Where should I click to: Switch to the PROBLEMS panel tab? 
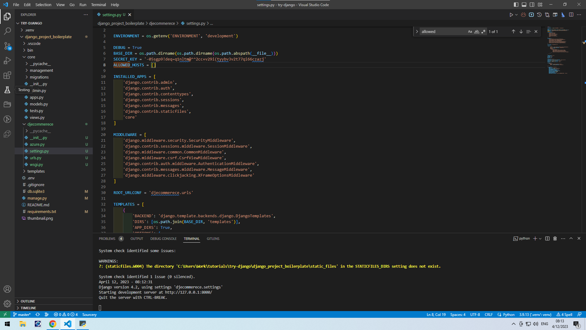[107, 239]
